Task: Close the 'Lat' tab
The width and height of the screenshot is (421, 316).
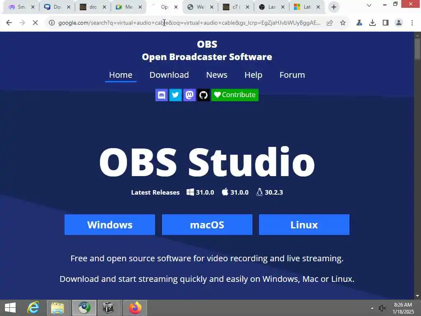Action: [x=318, y=7]
